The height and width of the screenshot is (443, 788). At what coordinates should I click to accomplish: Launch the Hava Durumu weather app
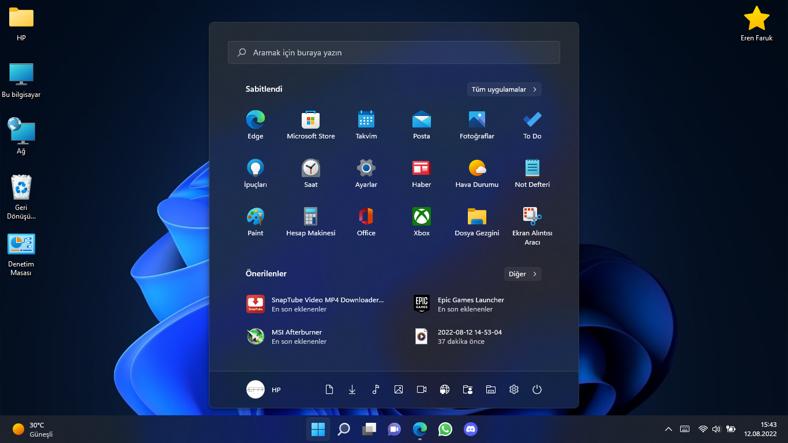[477, 174]
